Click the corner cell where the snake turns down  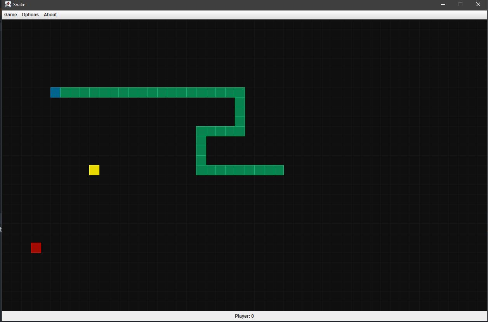click(240, 92)
